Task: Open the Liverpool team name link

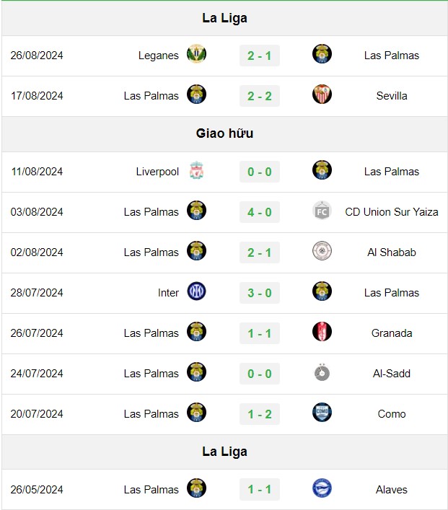Action: click(157, 172)
